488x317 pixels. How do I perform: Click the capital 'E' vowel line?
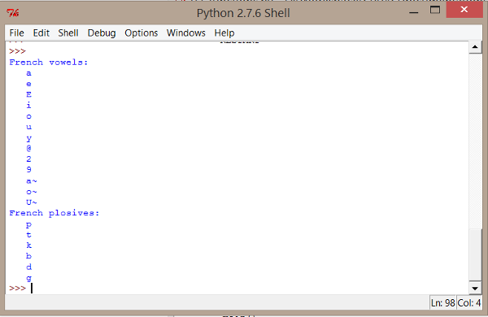(x=28, y=94)
